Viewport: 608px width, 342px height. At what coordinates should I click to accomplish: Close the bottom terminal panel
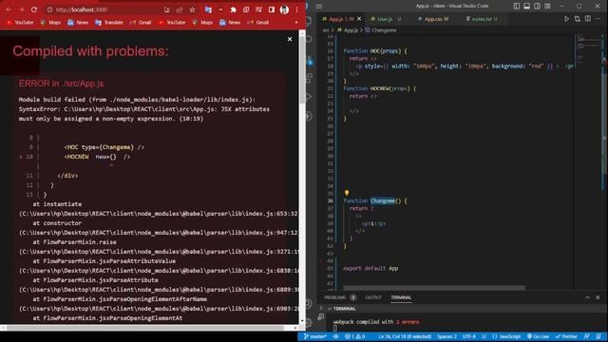[598, 297]
